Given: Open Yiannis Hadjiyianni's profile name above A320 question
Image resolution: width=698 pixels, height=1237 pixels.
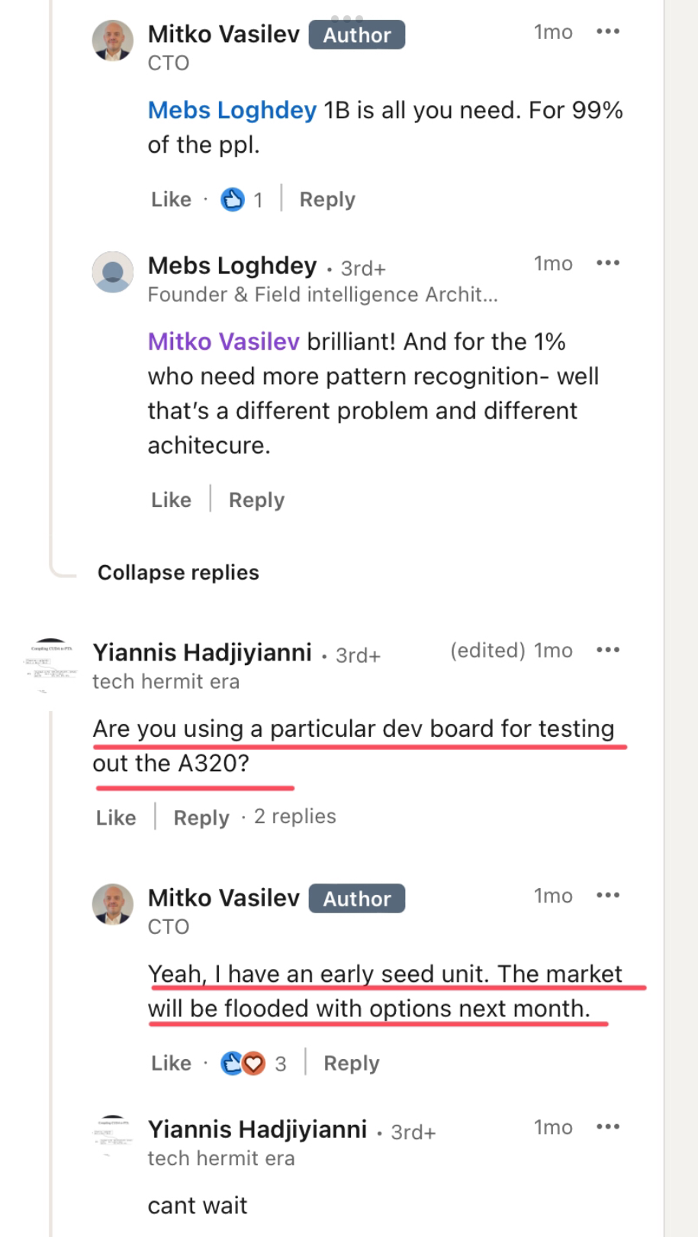Looking at the screenshot, I should (202, 653).
